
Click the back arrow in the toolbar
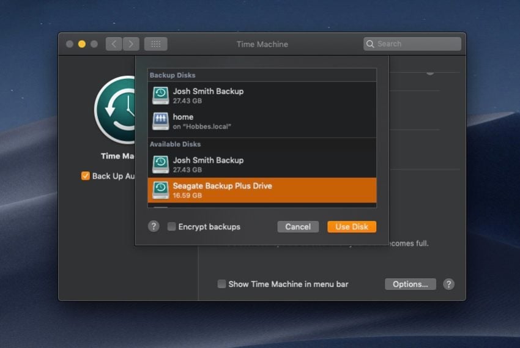coord(114,44)
